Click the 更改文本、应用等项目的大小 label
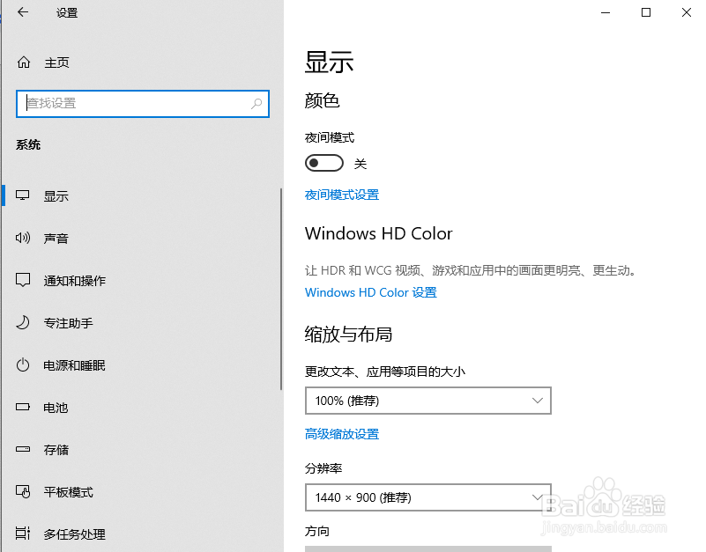This screenshot has height=552, width=706. click(385, 372)
